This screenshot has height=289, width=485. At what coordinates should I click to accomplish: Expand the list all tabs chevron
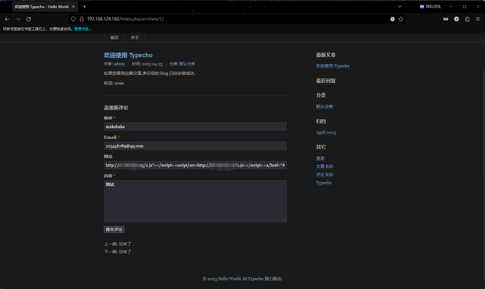click(400, 7)
